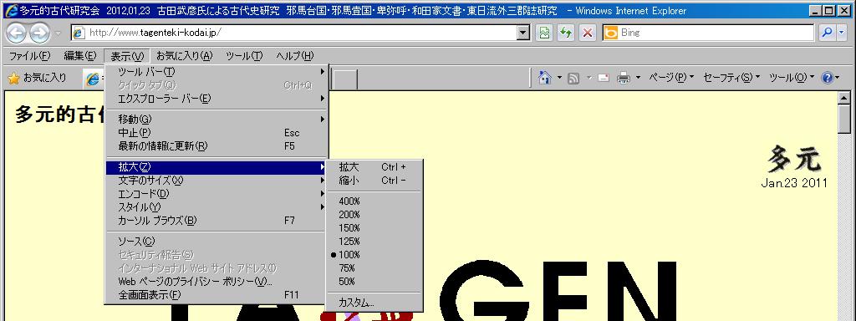Click the green refresh arrows icon
This screenshot has width=856, height=321.
tap(566, 33)
